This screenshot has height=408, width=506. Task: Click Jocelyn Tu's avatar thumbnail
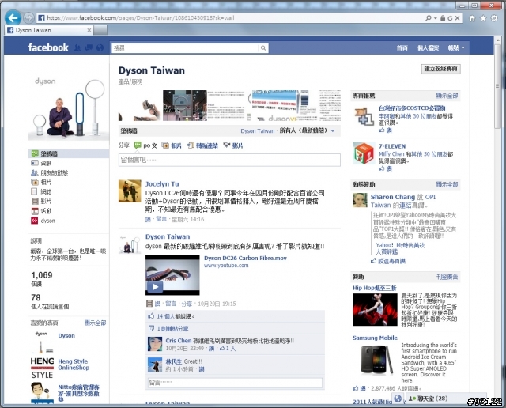coord(130,191)
